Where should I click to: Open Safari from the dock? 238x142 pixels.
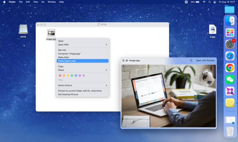tap(230, 56)
